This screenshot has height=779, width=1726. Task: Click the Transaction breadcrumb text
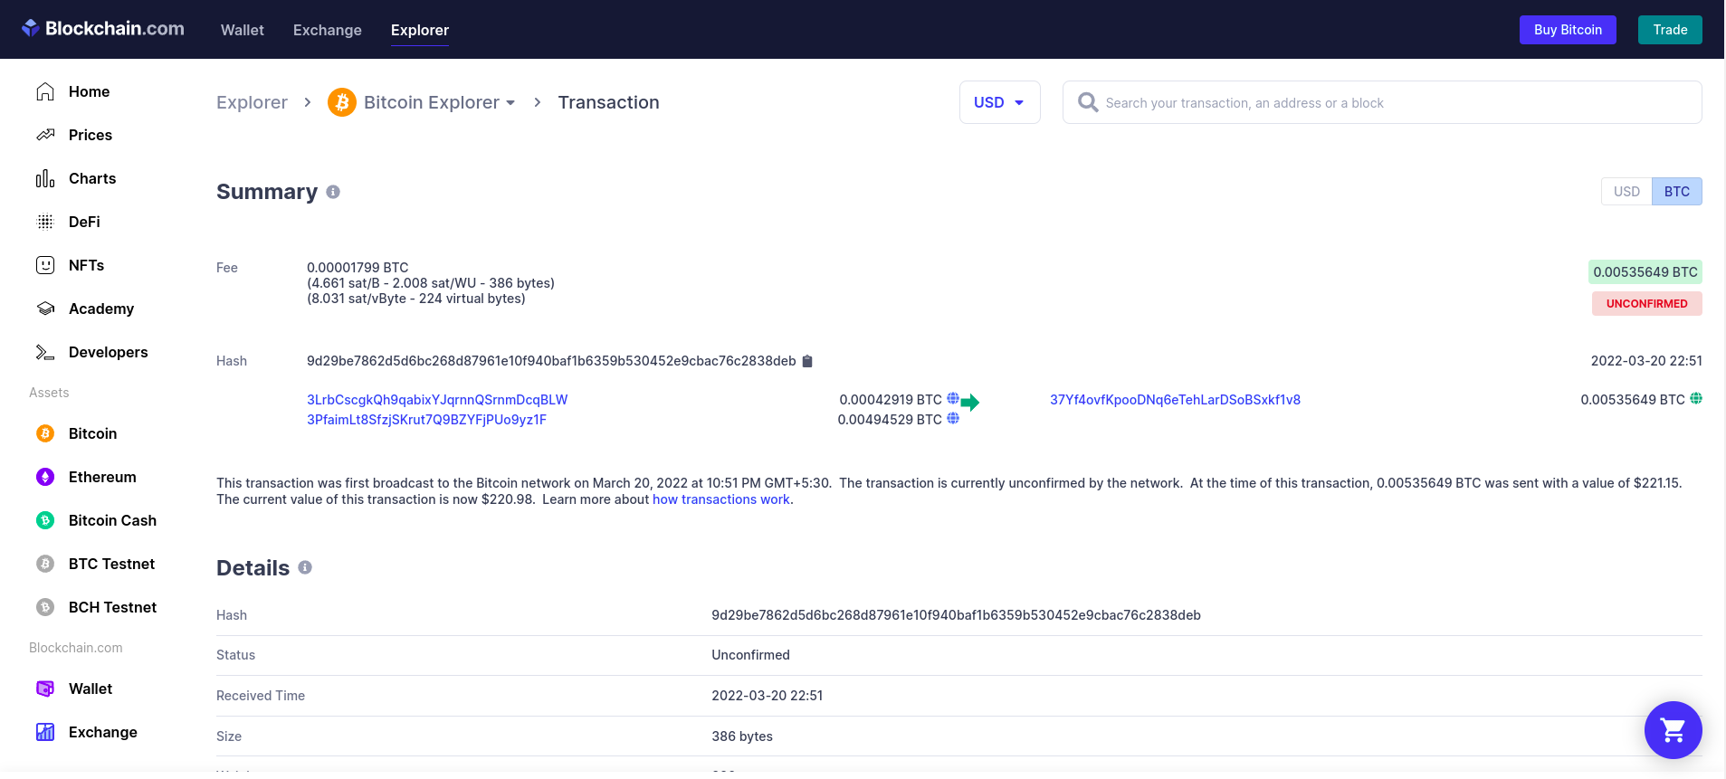pos(608,102)
